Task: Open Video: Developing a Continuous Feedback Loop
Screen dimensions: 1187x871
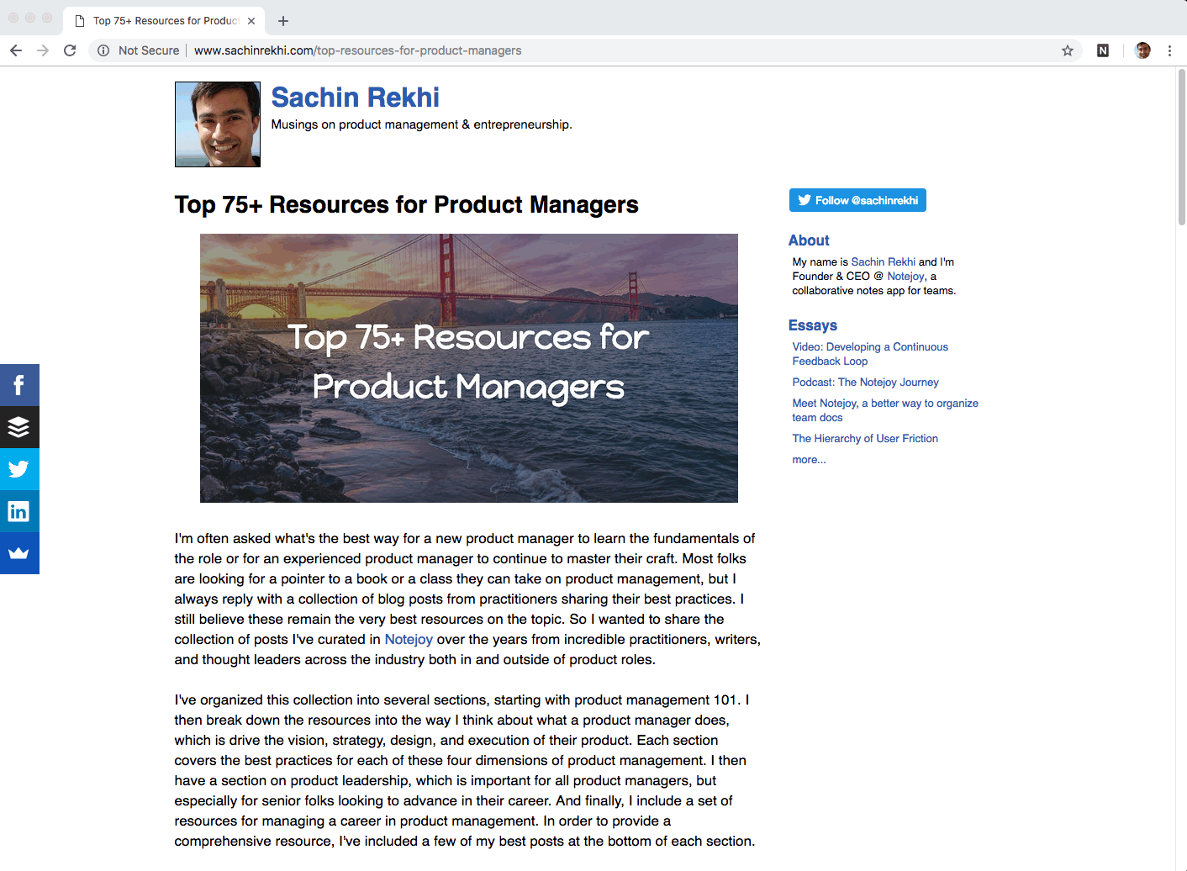Action: coord(870,354)
